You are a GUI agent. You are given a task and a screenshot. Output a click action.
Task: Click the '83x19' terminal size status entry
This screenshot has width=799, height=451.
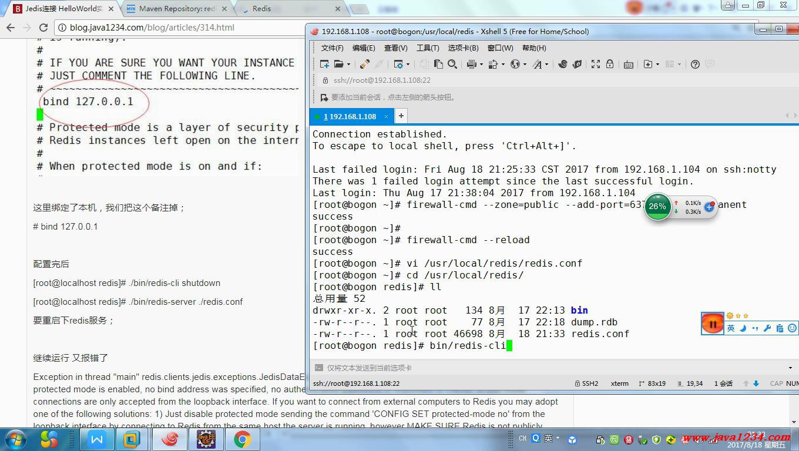click(652, 383)
